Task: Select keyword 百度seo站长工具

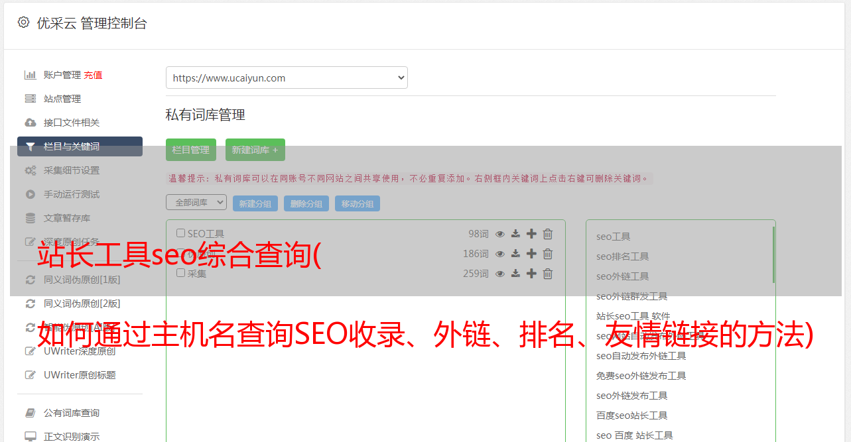Action: [x=631, y=415]
